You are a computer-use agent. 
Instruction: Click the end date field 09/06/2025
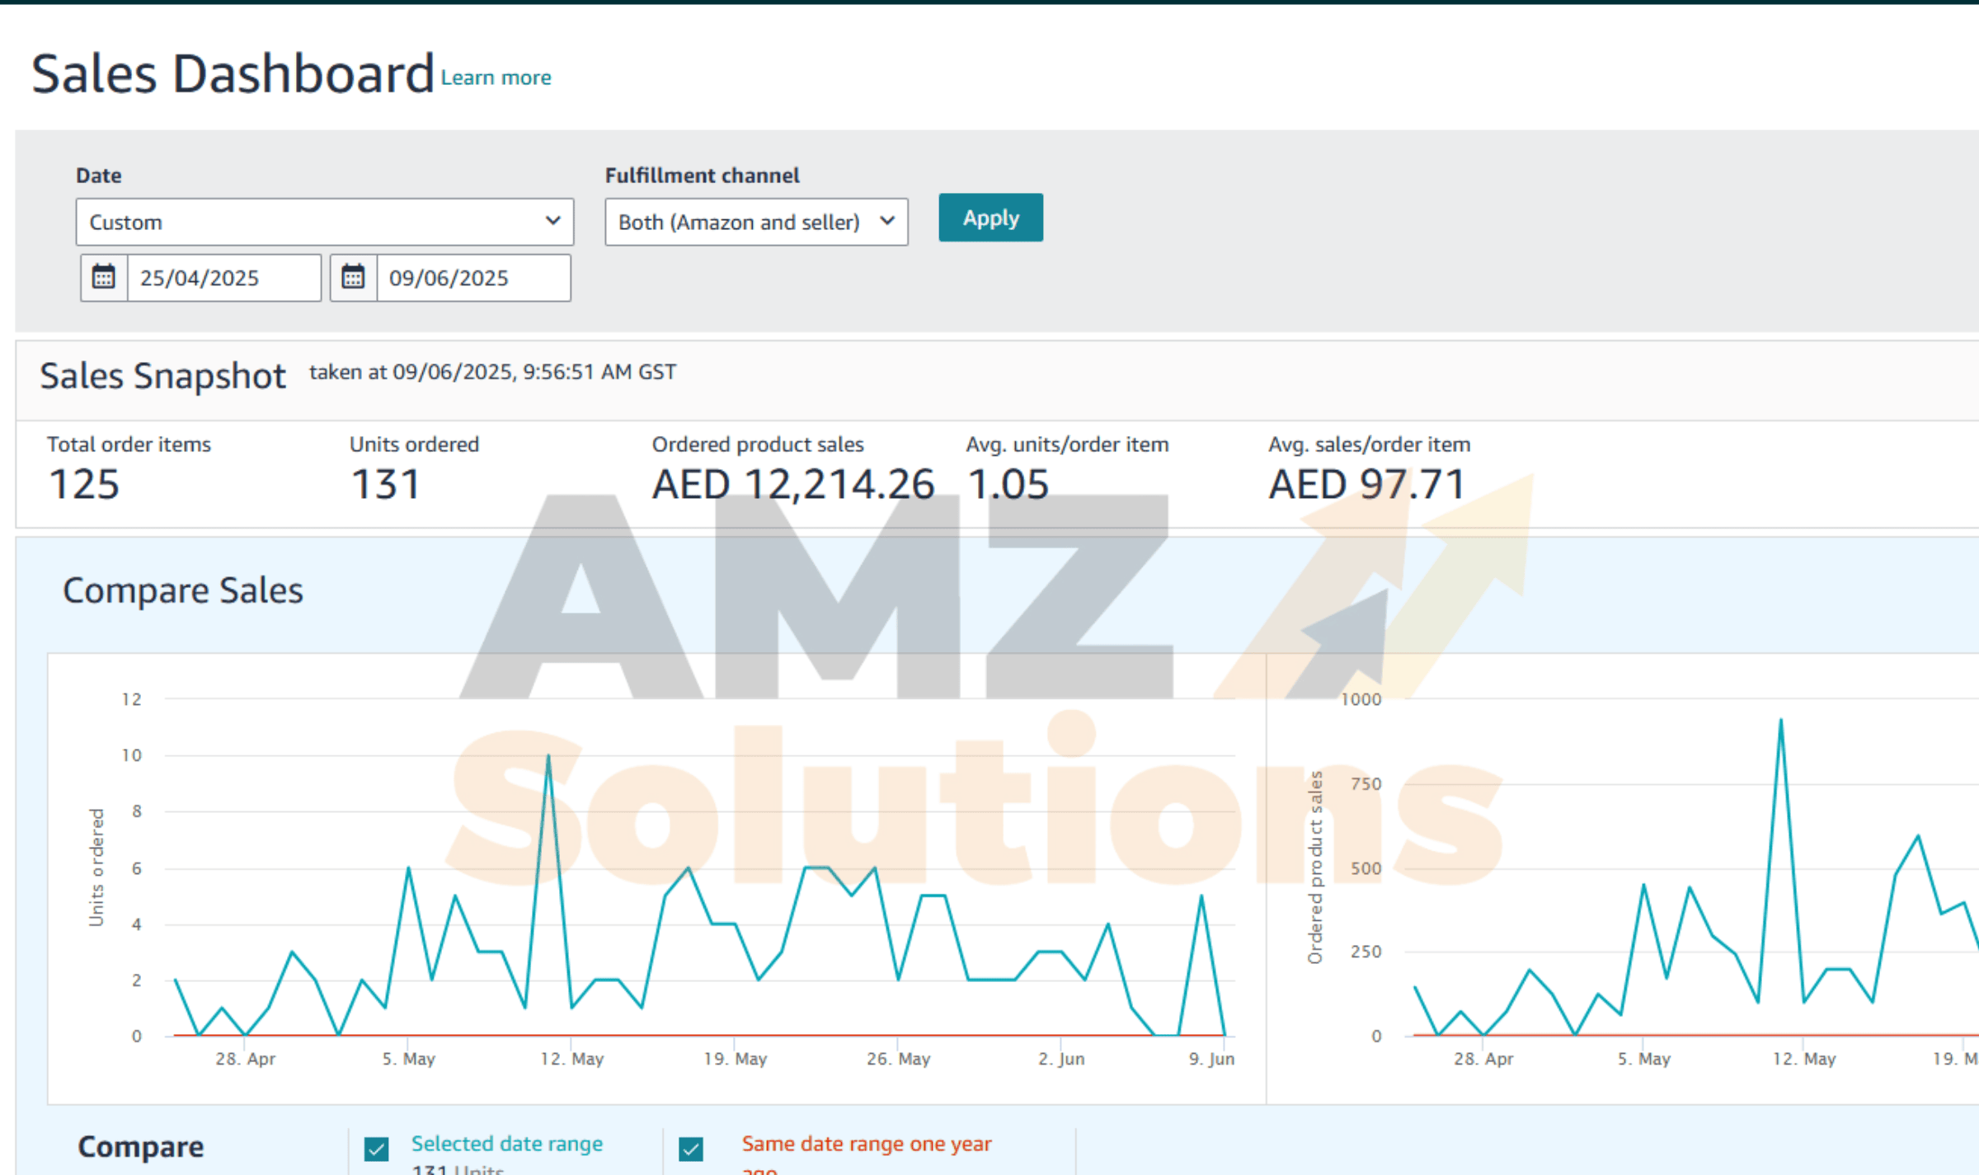click(472, 278)
